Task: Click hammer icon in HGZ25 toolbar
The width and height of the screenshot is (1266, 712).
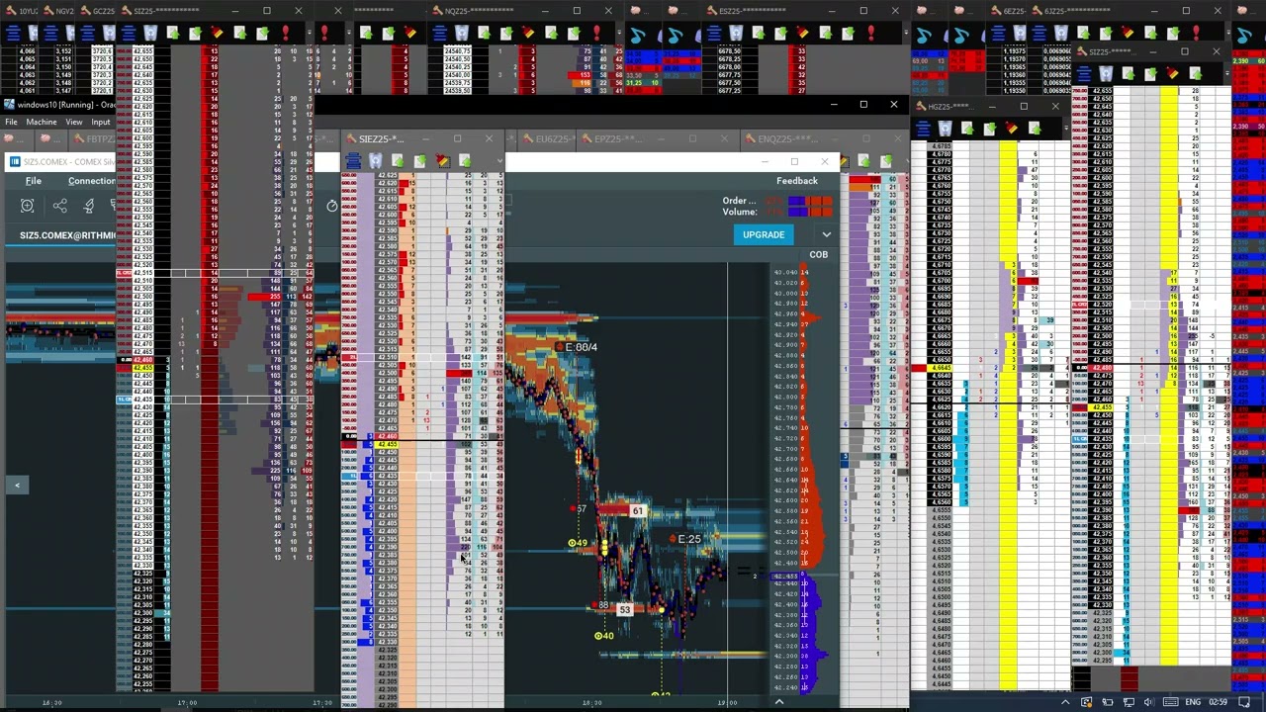Action: 1011,128
